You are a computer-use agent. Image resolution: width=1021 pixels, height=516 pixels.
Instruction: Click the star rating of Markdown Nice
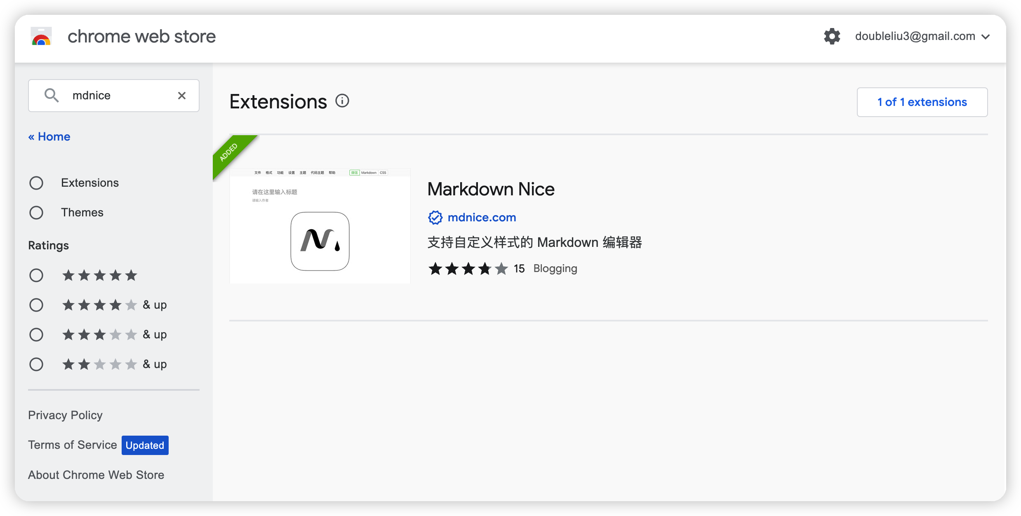[x=468, y=268]
